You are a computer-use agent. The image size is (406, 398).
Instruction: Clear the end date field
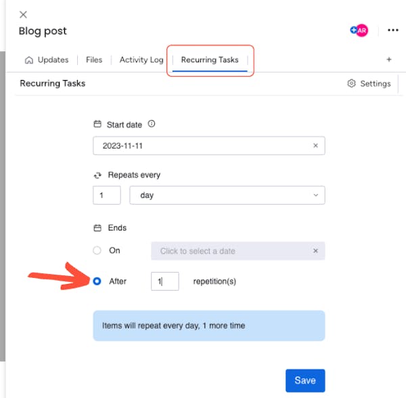(x=315, y=251)
